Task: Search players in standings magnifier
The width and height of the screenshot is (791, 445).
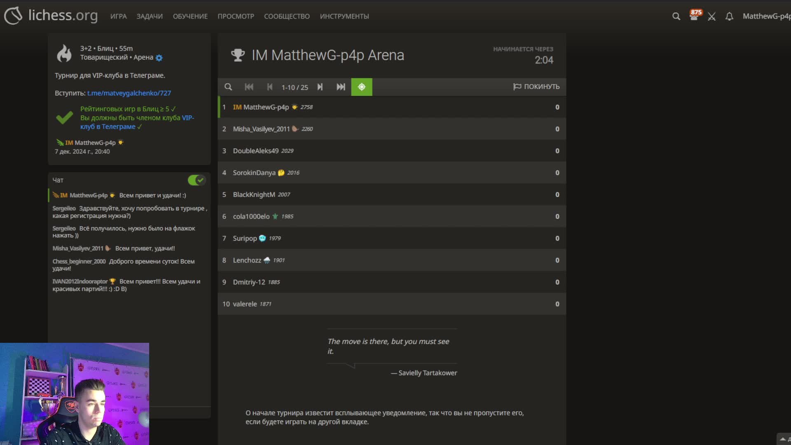Action: 228,87
